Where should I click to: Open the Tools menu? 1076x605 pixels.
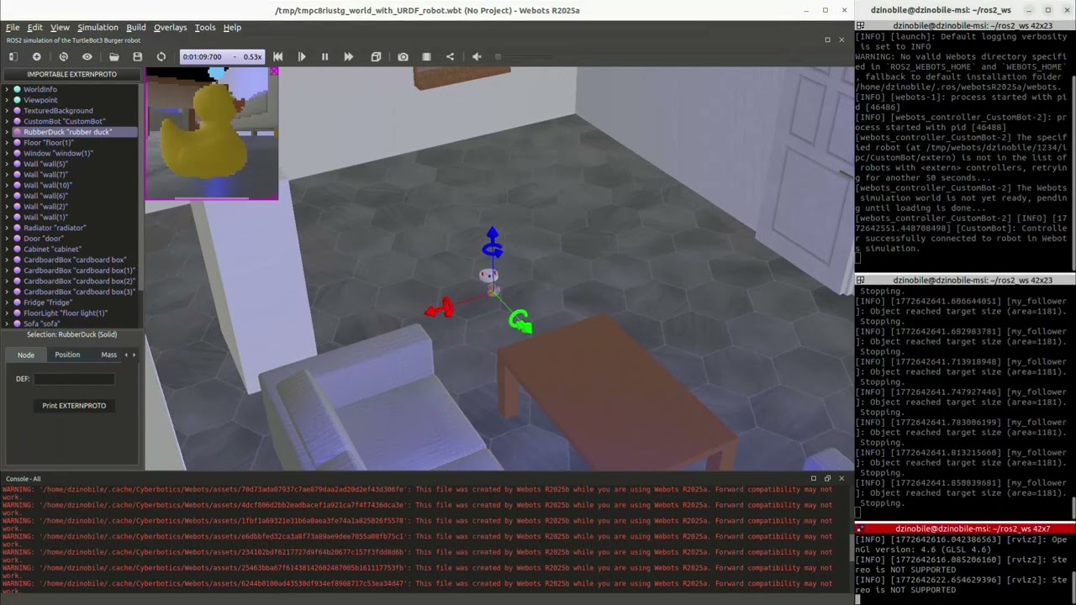click(205, 27)
